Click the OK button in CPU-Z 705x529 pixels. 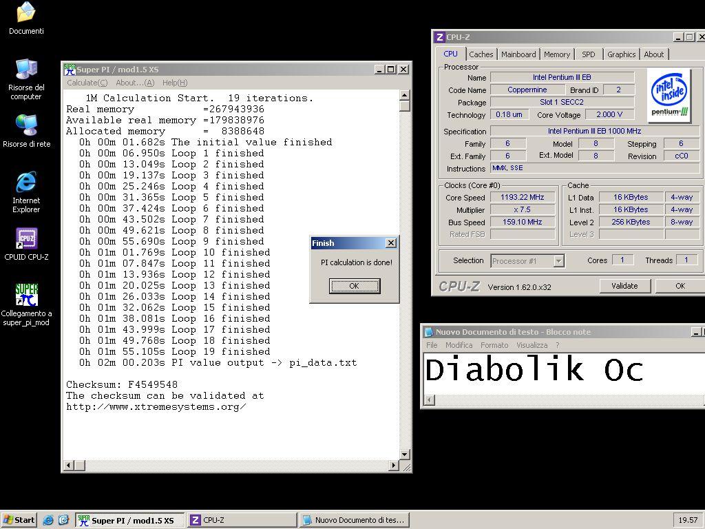[680, 286]
